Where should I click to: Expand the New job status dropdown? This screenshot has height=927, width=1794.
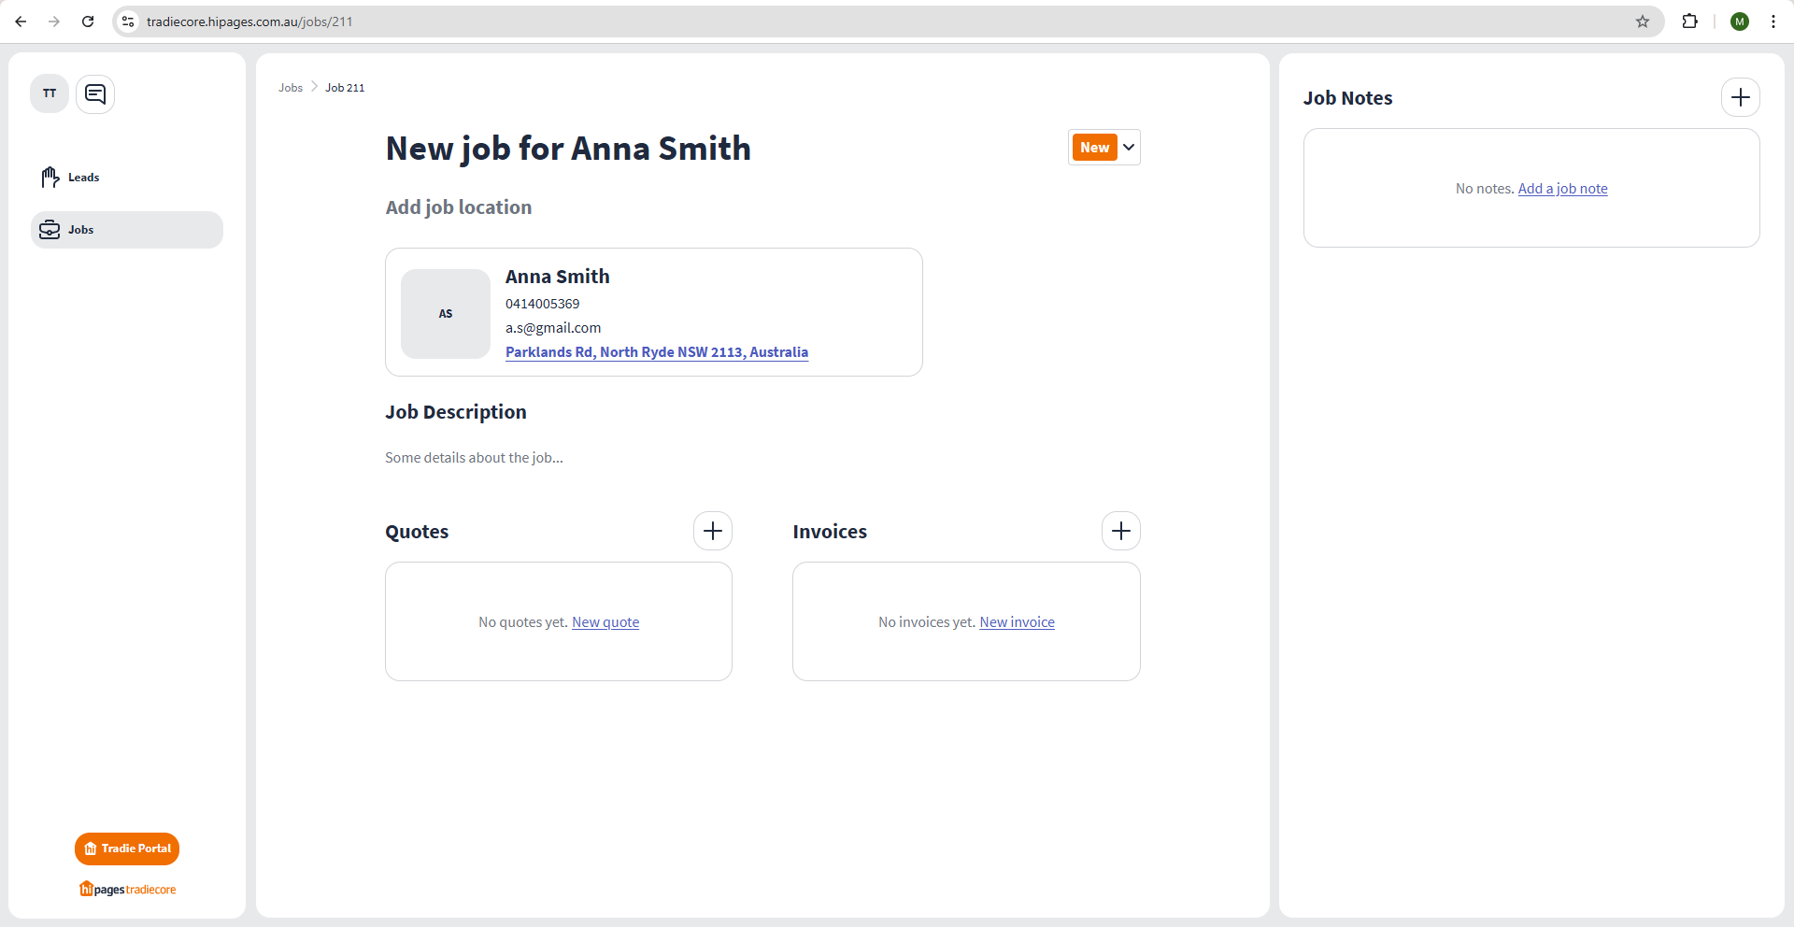[1128, 148]
